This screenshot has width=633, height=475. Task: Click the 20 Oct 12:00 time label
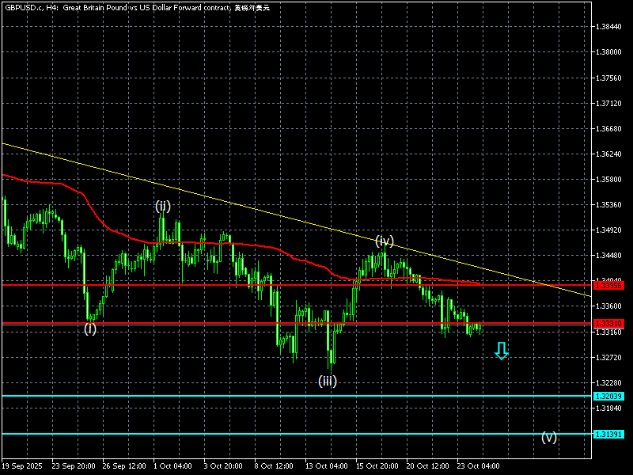427,466
